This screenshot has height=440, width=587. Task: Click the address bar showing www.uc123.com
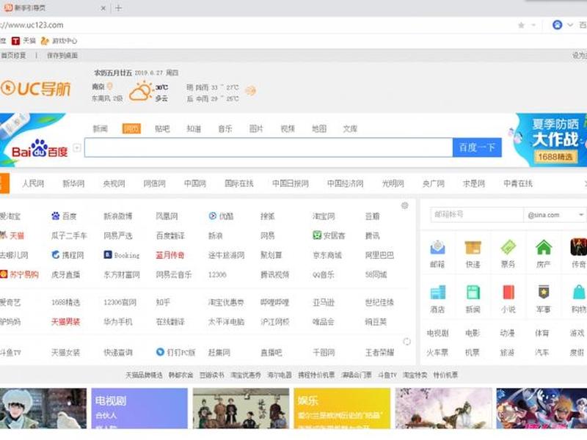pos(258,25)
